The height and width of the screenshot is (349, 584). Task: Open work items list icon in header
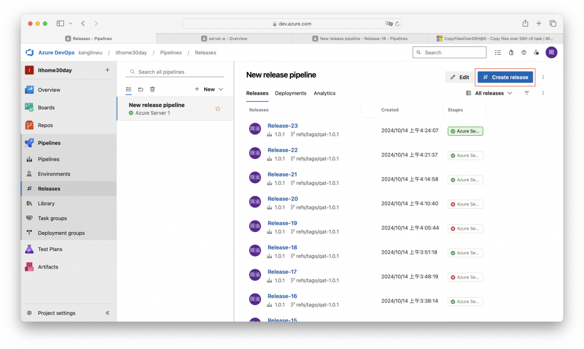(x=498, y=52)
